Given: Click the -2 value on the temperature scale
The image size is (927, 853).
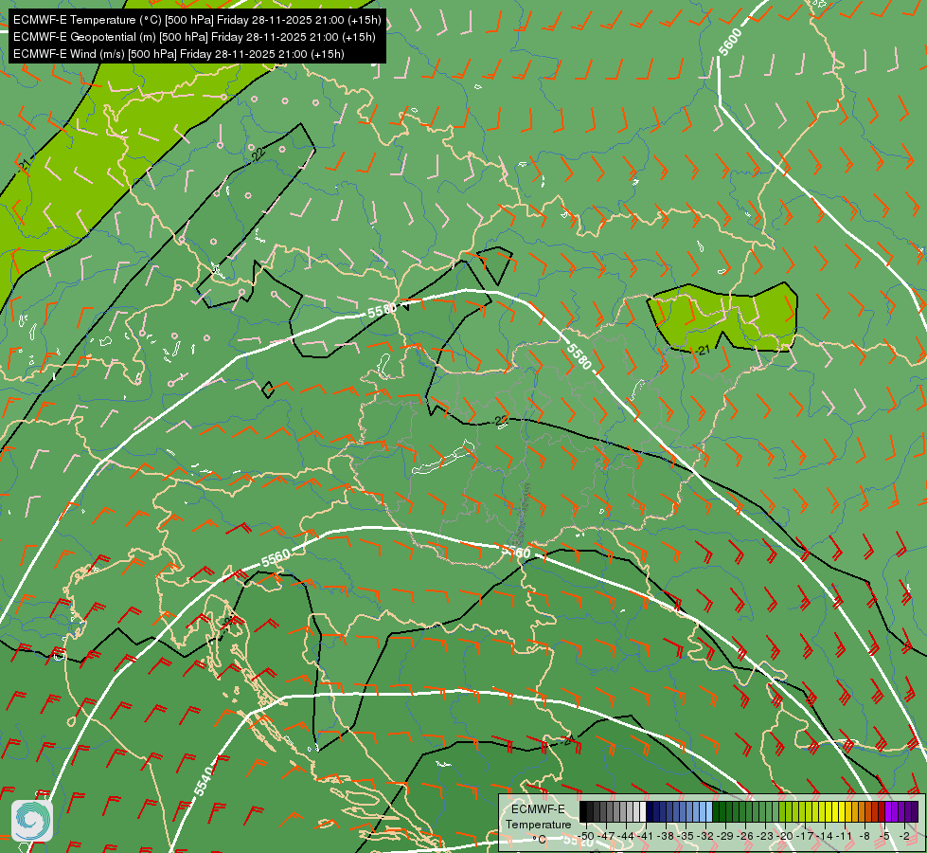Looking at the screenshot, I should 904,836.
